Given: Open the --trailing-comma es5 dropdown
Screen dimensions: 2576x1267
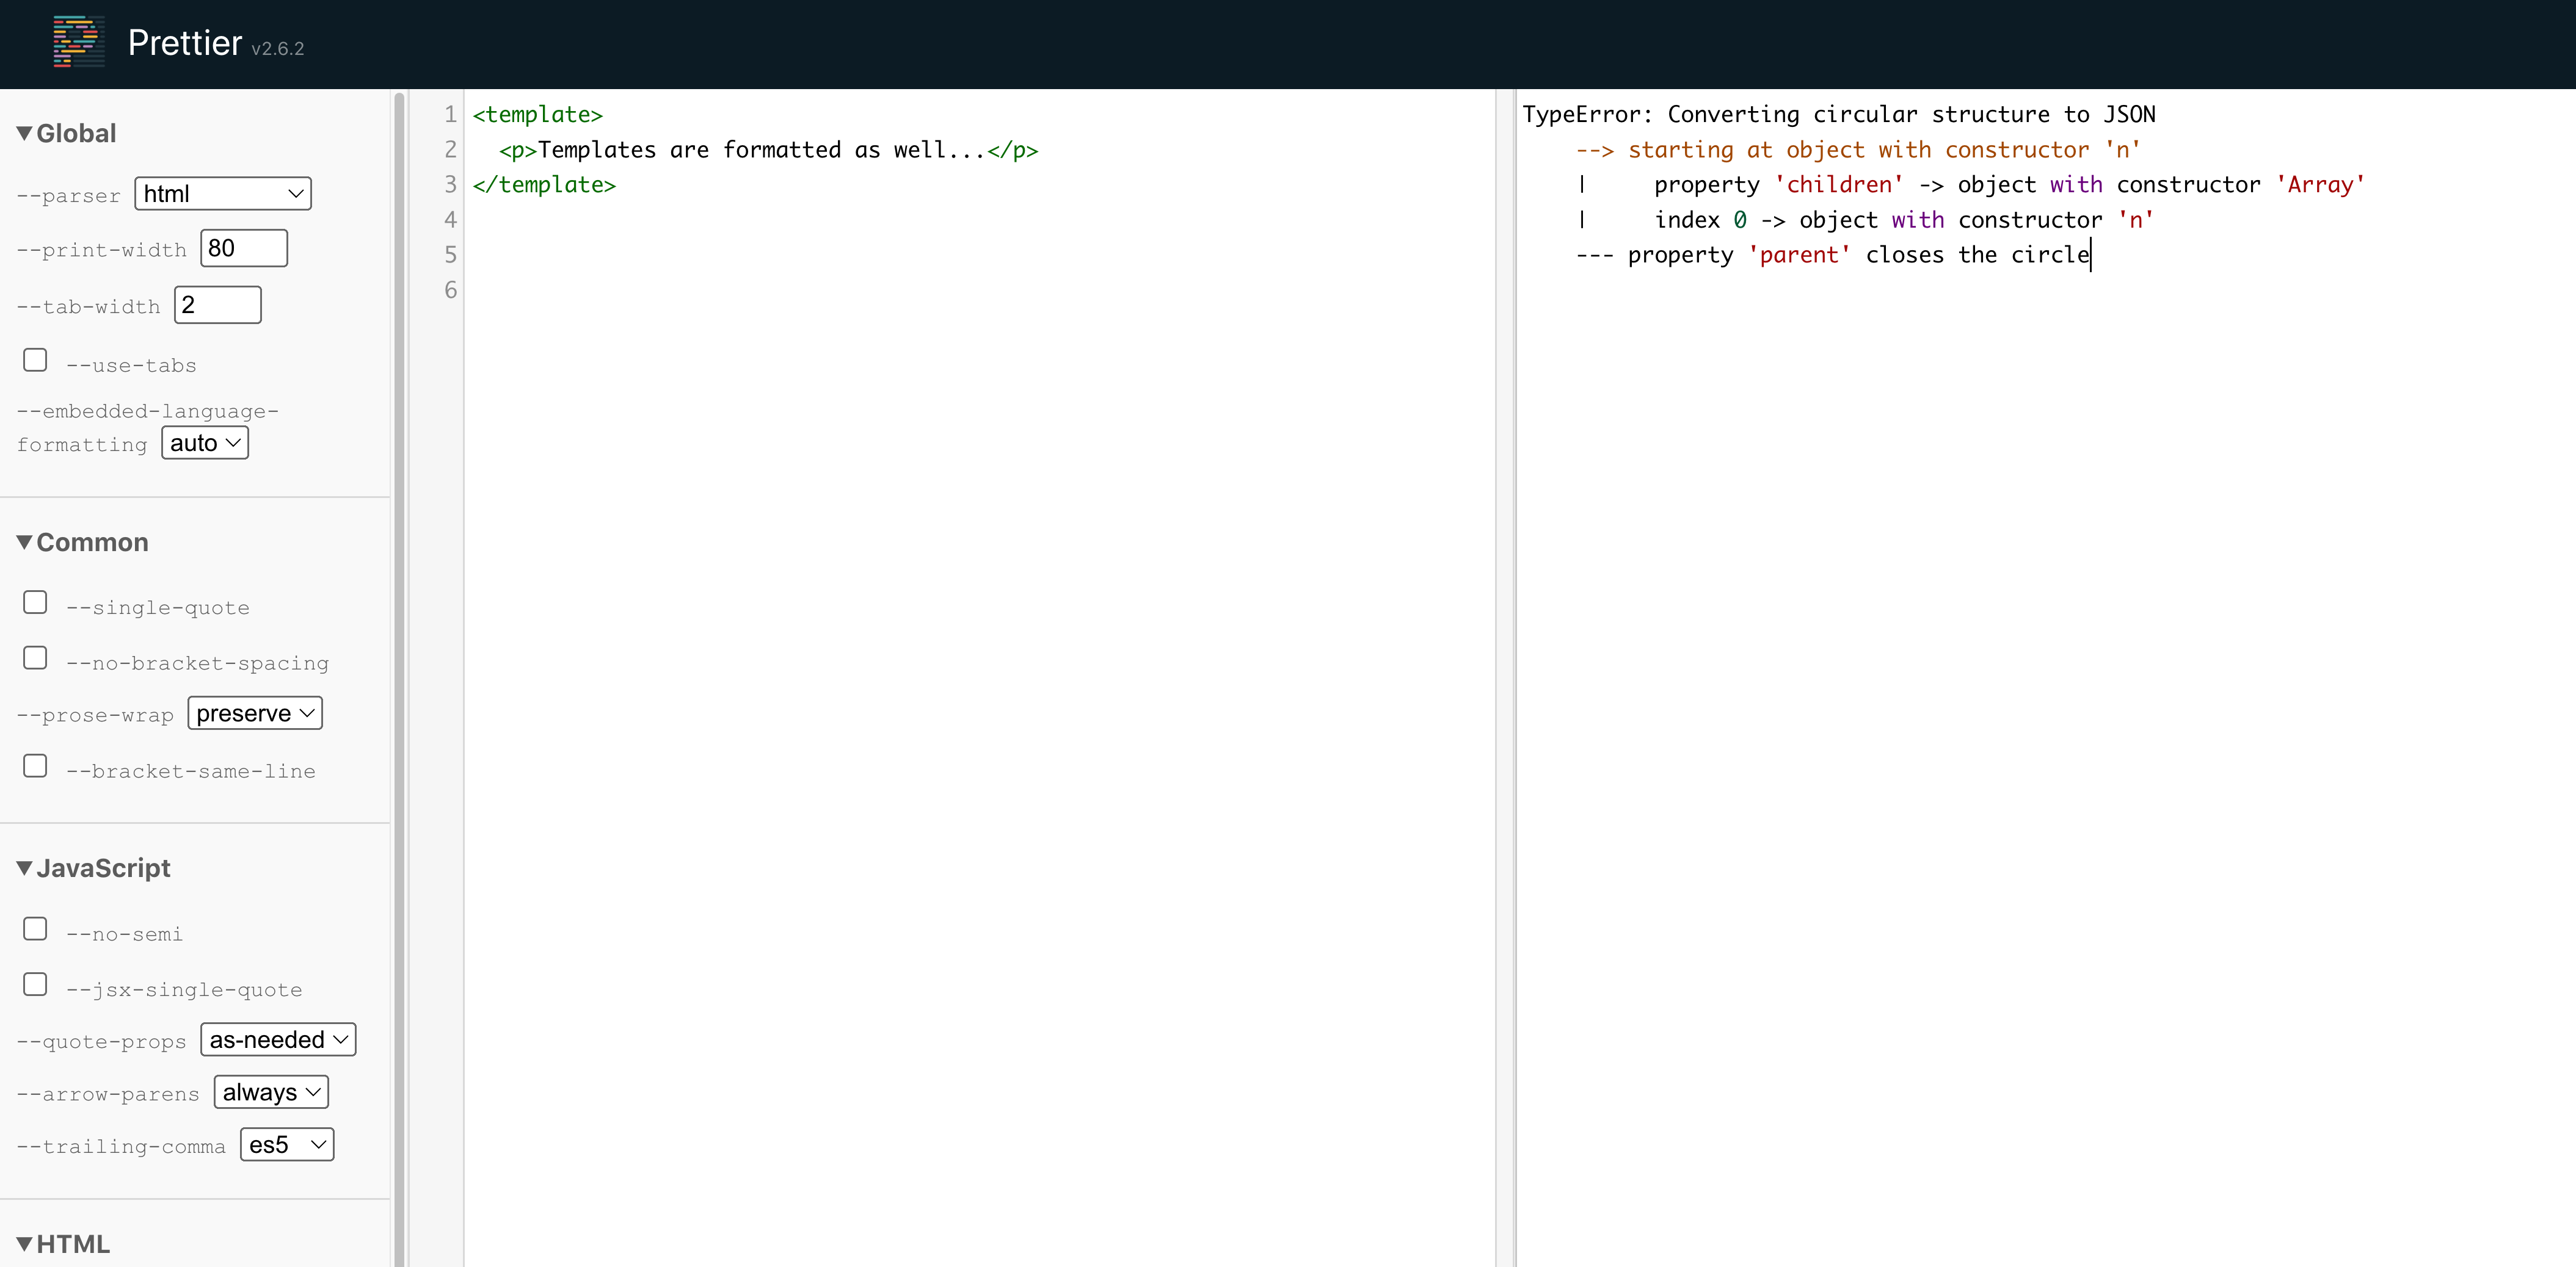Looking at the screenshot, I should pyautogui.click(x=287, y=1144).
